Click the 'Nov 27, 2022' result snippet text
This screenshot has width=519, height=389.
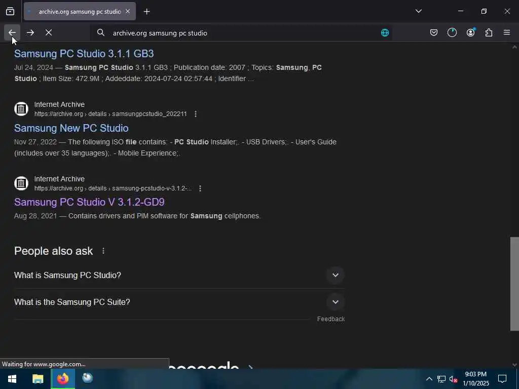pos(175,147)
